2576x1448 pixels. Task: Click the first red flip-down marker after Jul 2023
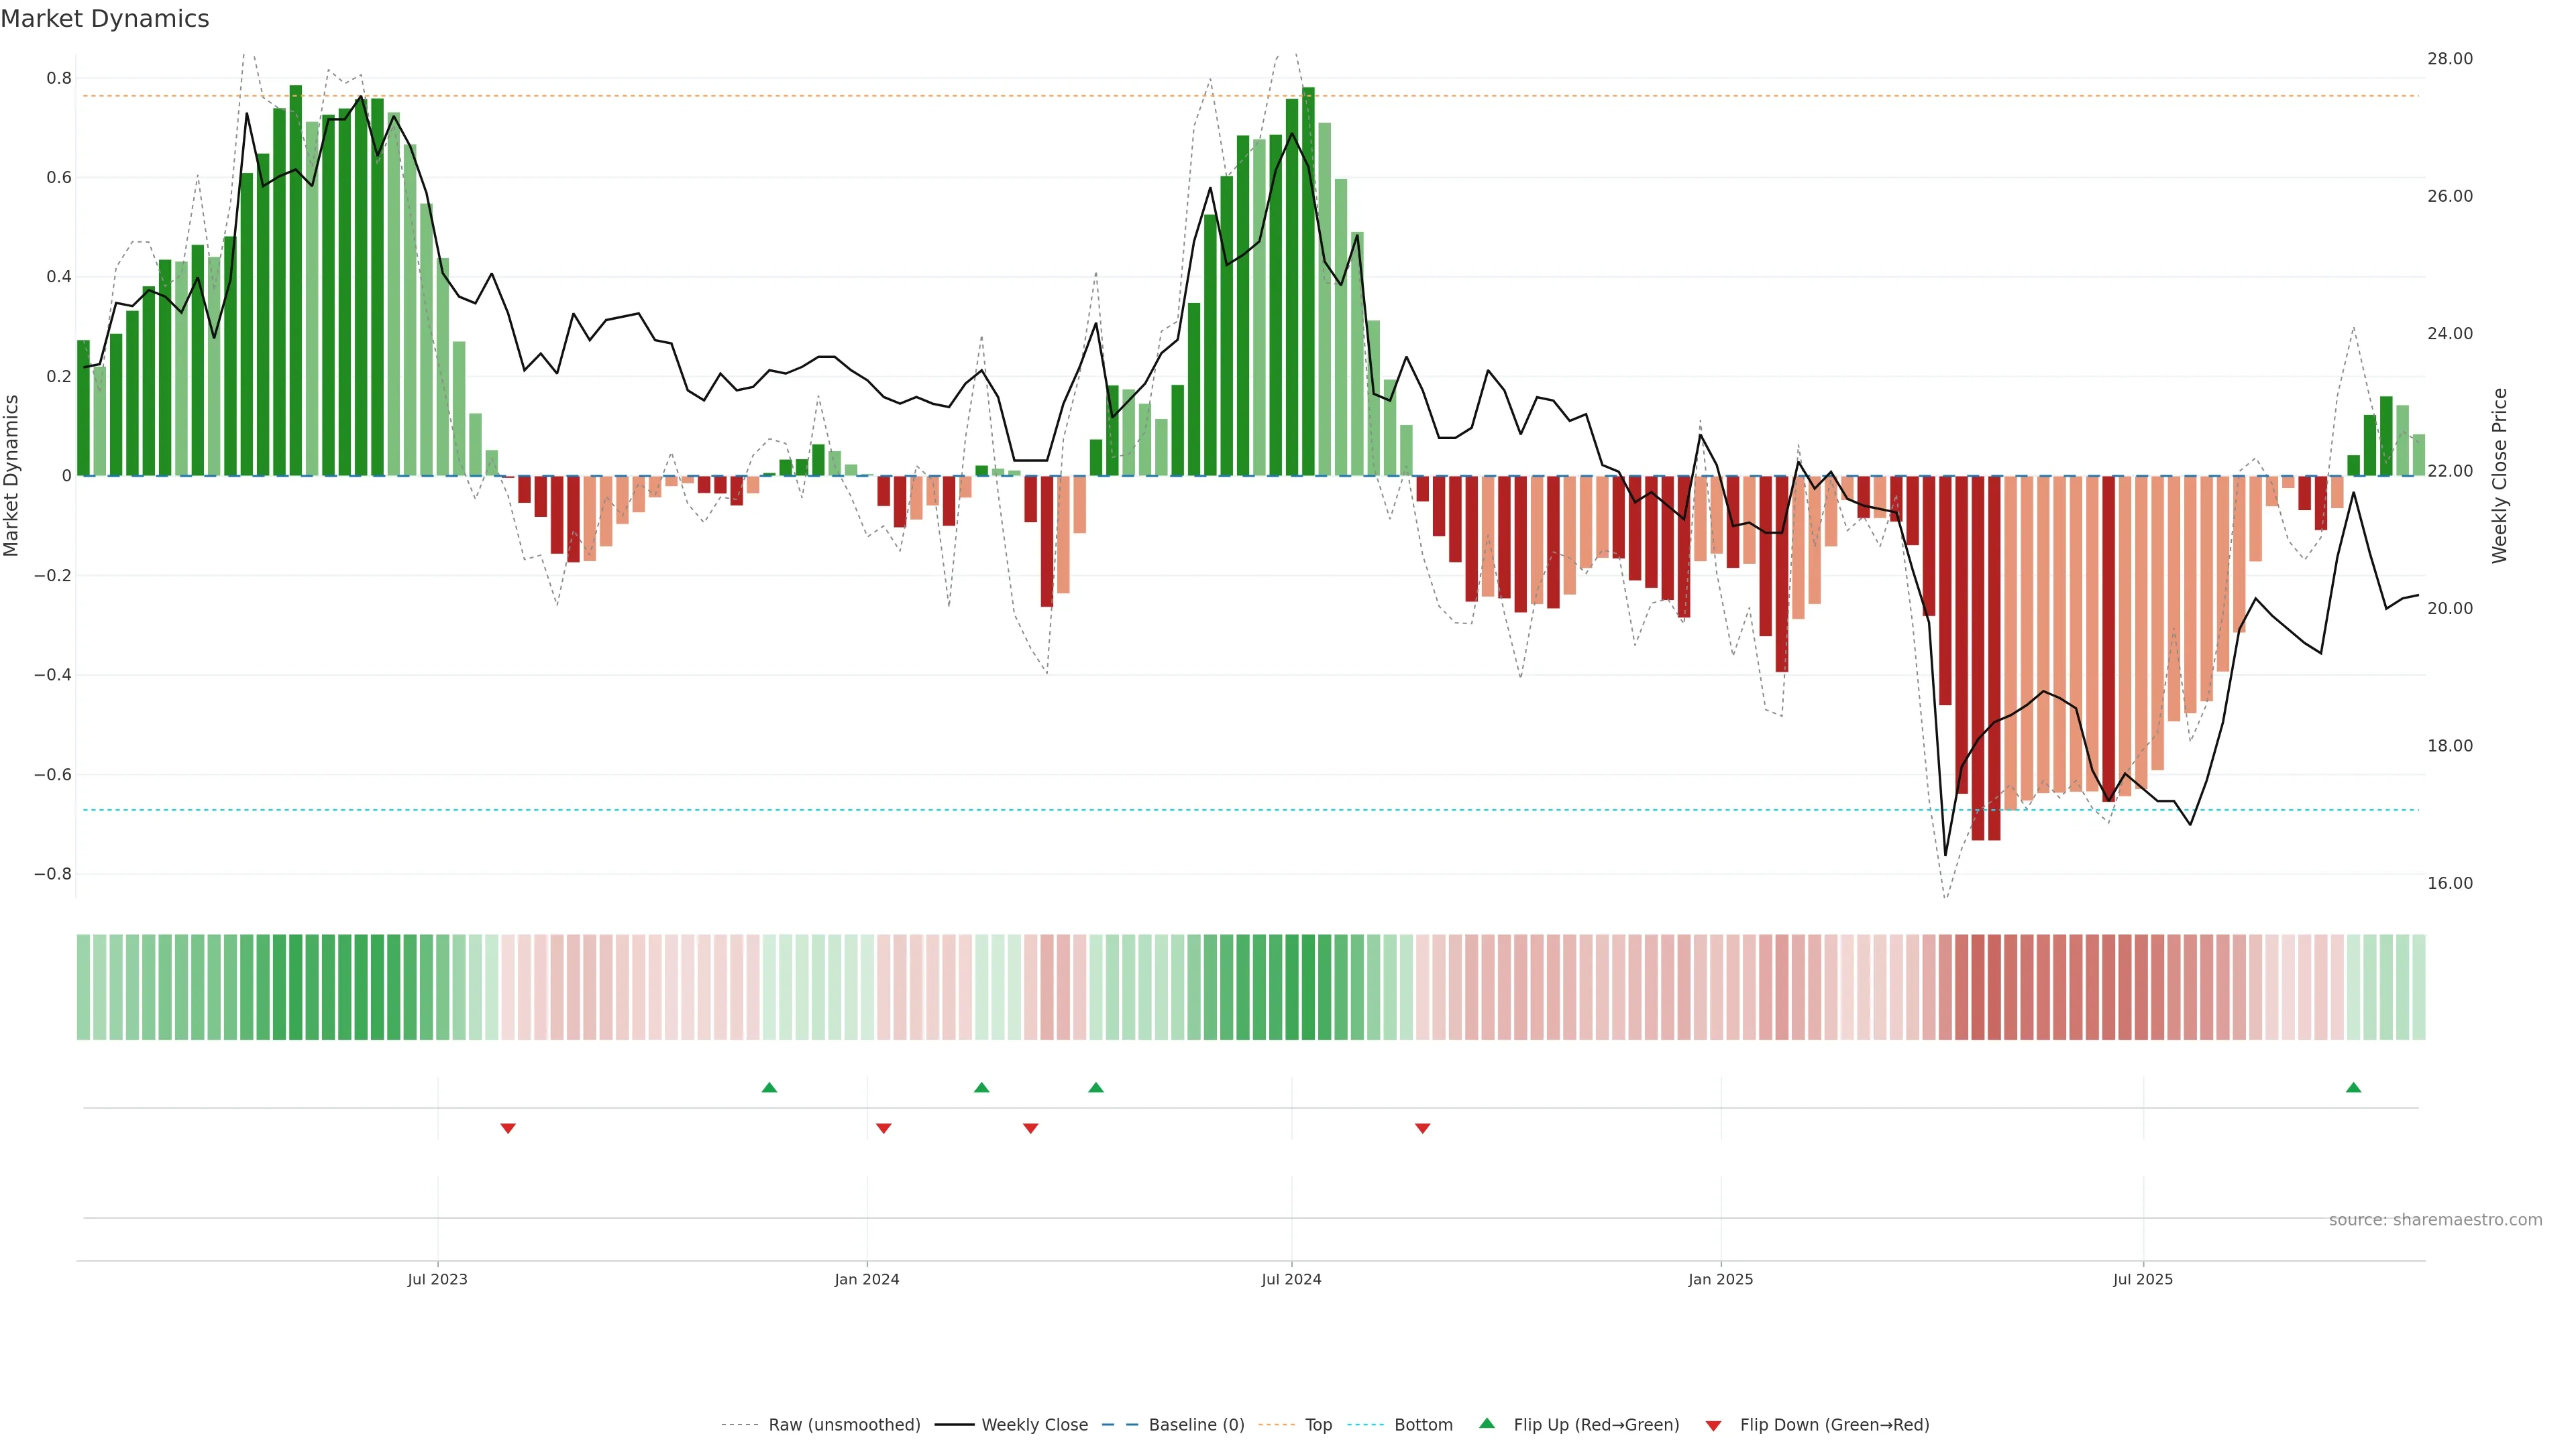[508, 1128]
